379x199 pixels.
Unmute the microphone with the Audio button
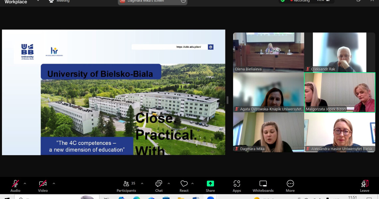click(15, 185)
